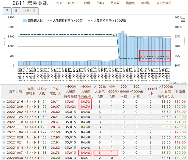
Task: Toggle the 大股東持有率(>1000張) legend series
Action: (x=107, y=21)
